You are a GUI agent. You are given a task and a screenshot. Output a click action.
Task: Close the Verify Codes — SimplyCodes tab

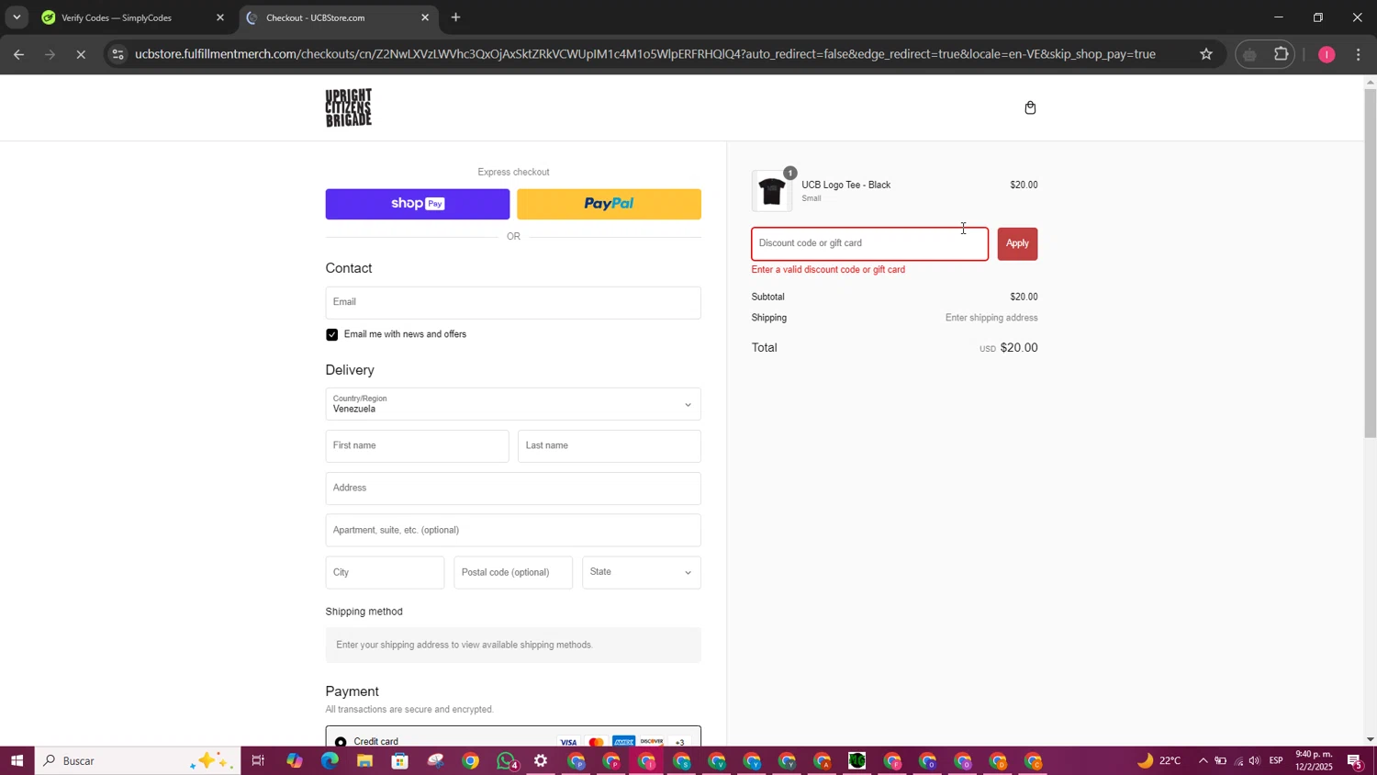point(220,17)
